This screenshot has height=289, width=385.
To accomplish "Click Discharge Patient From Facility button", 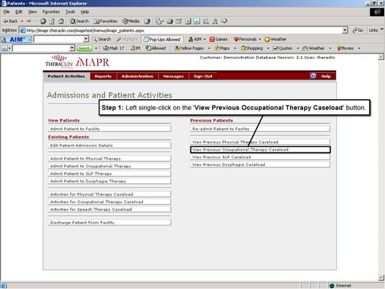I will pyautogui.click(x=109, y=222).
